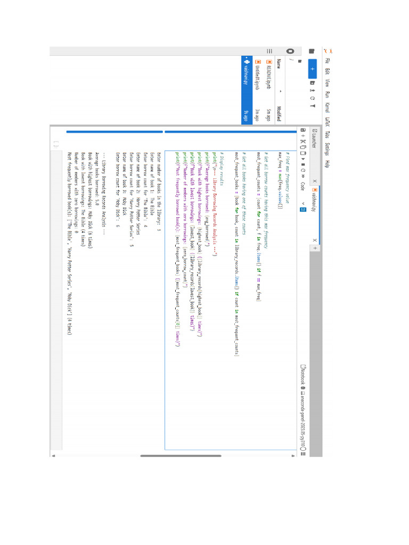Click inside the empty code cell input

tap(55, 301)
